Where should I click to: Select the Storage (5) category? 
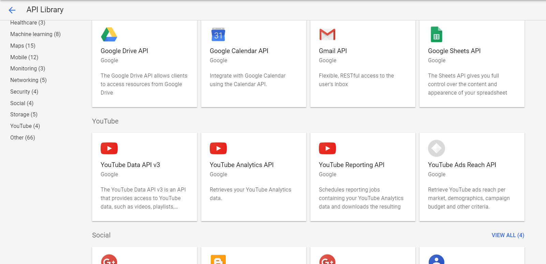tap(24, 114)
